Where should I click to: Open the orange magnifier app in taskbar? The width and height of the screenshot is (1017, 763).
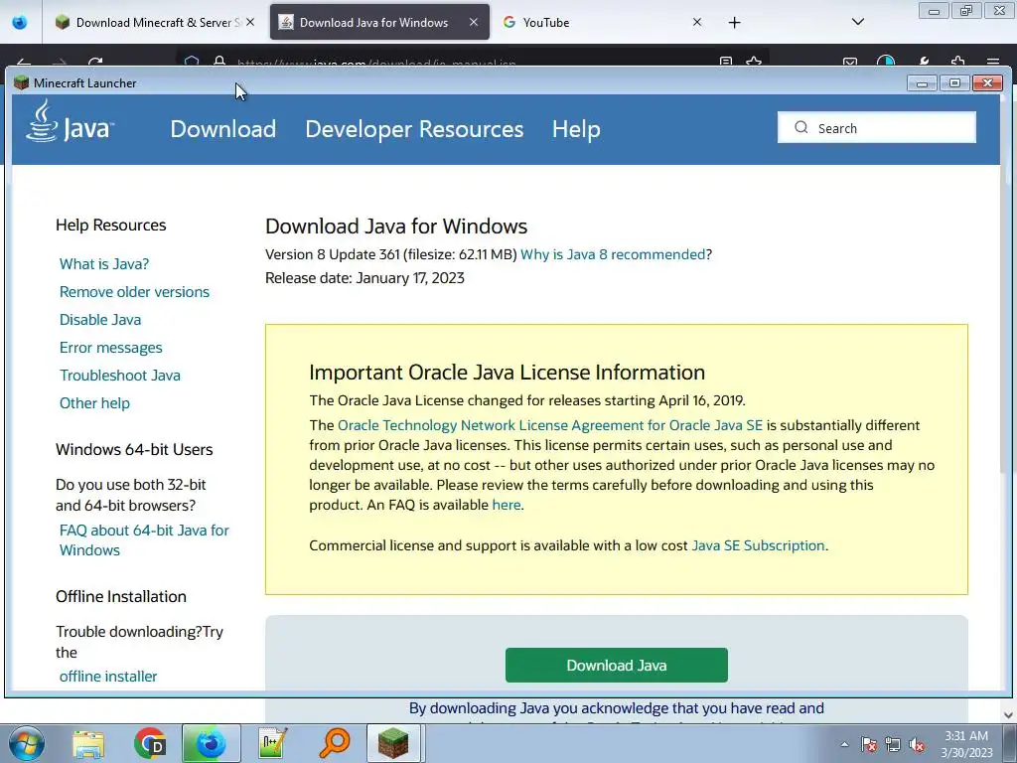(334, 743)
